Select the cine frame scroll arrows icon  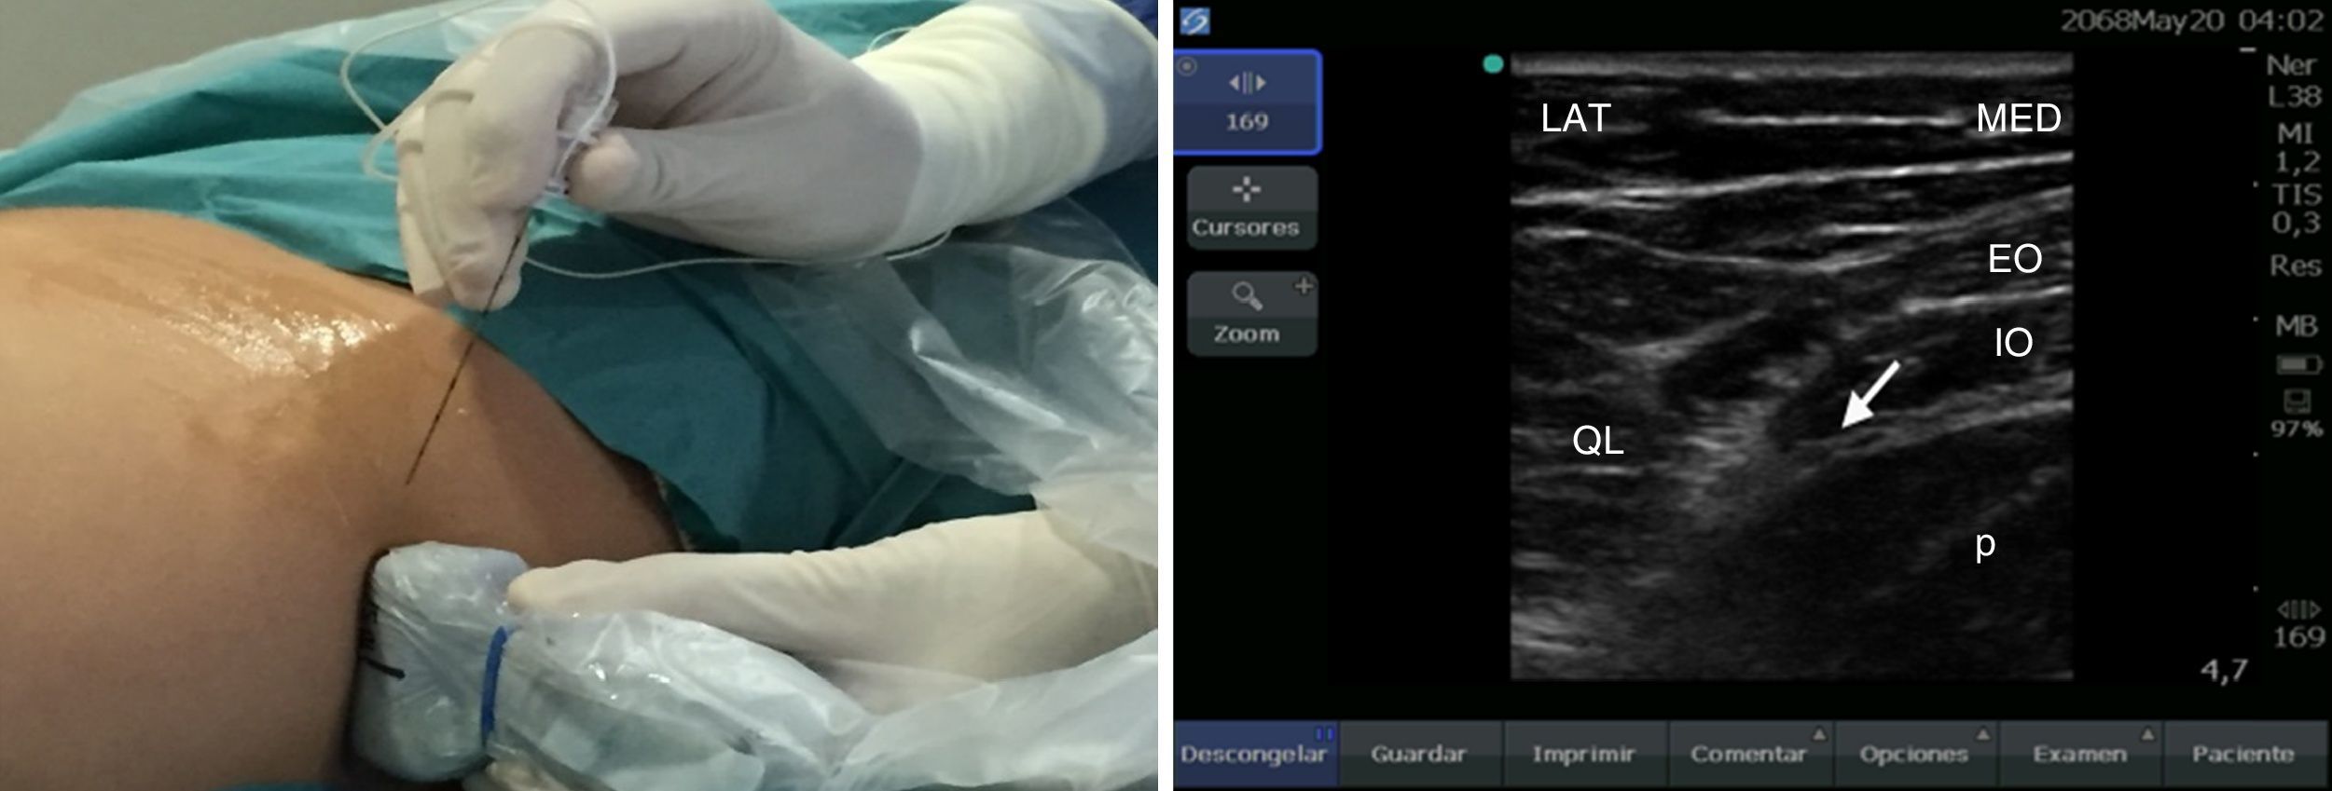pos(1247,83)
